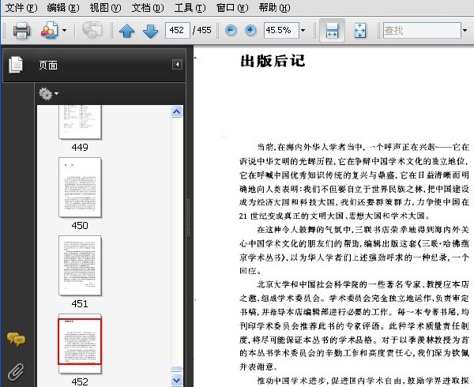The image size is (474, 387).
Task: Click the total pages text / 455
Action: coord(202,30)
